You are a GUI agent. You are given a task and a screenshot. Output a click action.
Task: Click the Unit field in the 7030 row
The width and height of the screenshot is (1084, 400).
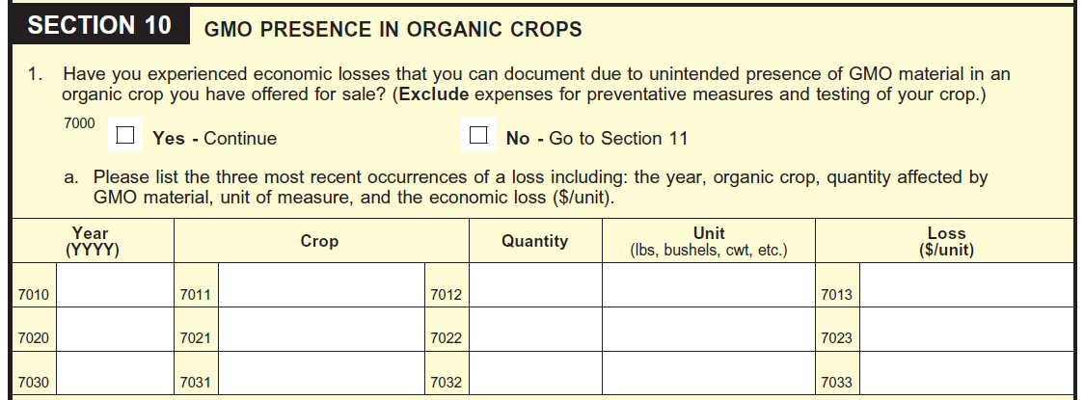pos(709,374)
